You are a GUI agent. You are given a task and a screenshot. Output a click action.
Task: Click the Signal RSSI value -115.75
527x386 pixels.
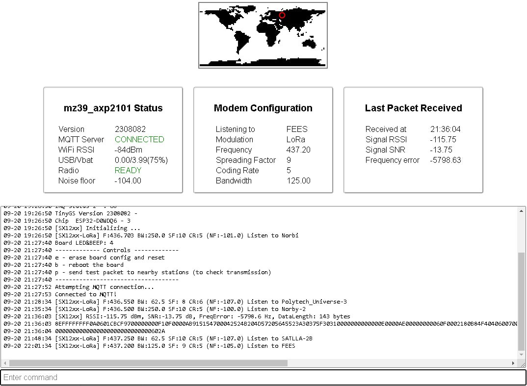[443, 139]
